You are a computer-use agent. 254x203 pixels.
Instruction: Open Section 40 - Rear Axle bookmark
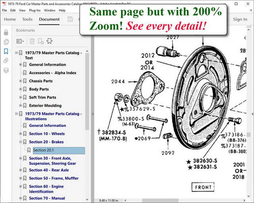click(49, 170)
